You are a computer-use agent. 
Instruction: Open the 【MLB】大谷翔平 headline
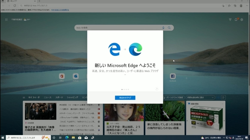(x=77, y=122)
